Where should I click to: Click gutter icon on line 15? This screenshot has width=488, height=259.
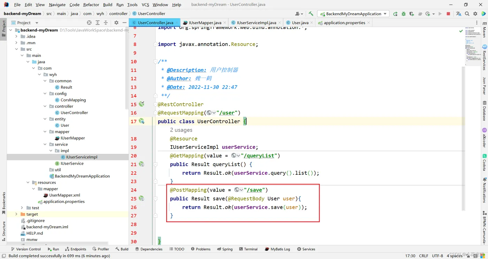coord(142,104)
